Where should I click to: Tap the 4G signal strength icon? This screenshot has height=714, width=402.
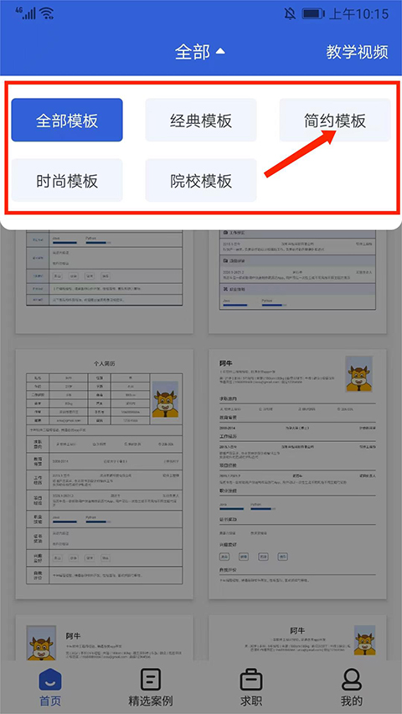25,13
